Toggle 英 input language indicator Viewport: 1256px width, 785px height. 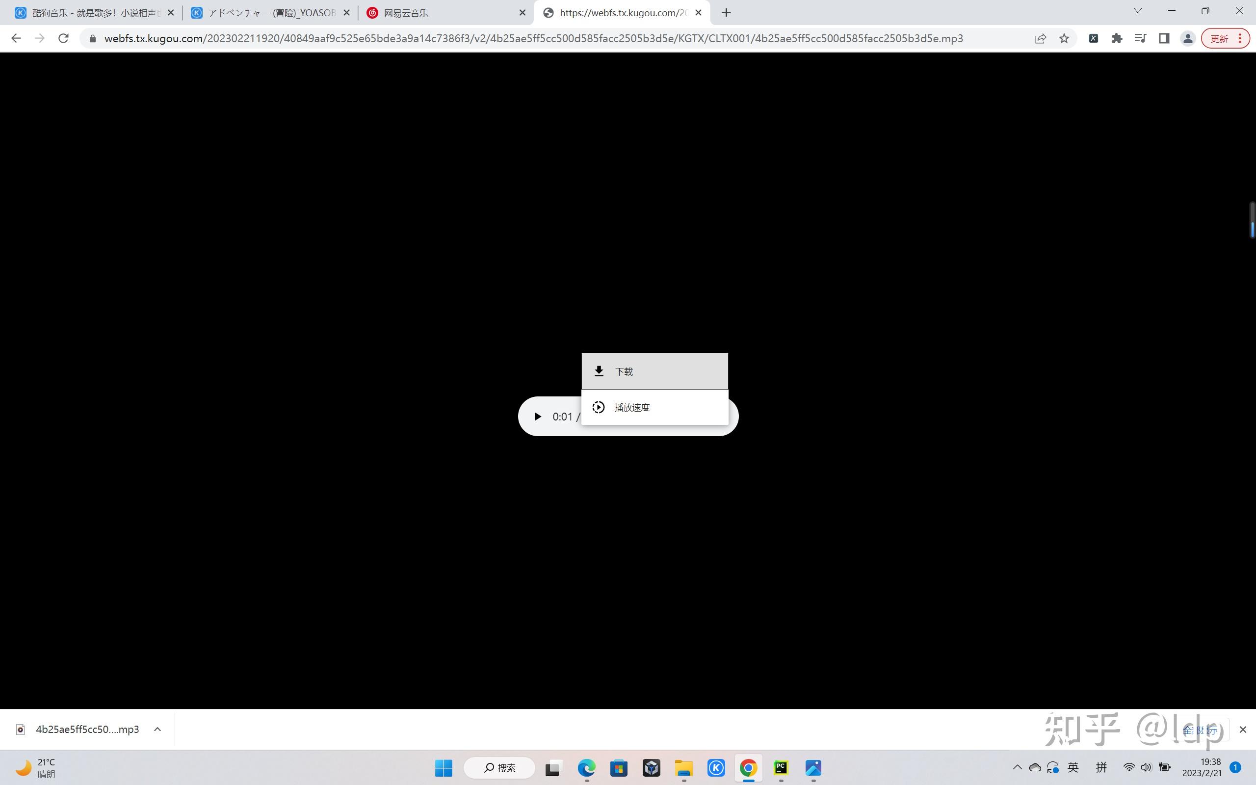[x=1073, y=767]
